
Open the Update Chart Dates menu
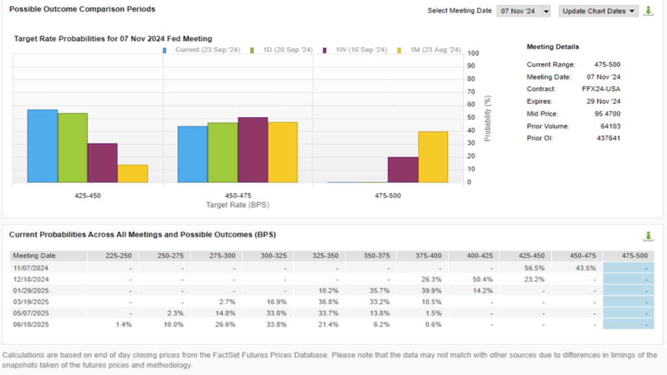click(x=599, y=11)
